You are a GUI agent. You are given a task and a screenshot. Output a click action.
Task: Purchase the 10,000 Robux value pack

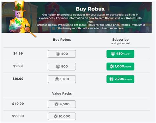[x=62, y=116]
